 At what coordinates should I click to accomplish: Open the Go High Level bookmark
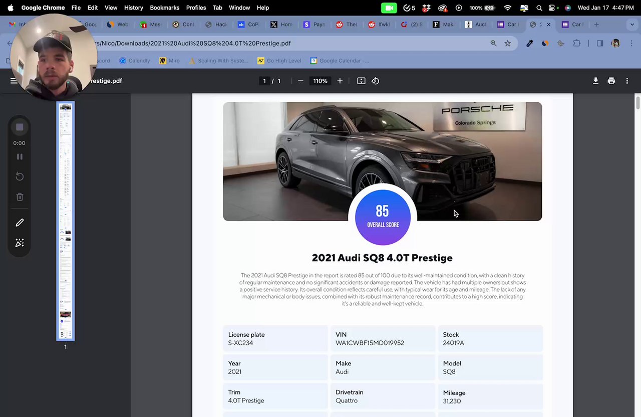(279, 61)
